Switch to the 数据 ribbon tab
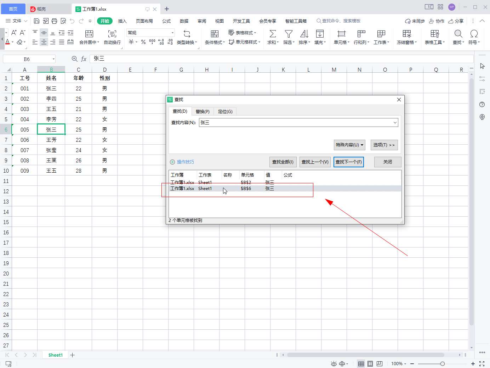The height and width of the screenshot is (368, 490). (184, 21)
